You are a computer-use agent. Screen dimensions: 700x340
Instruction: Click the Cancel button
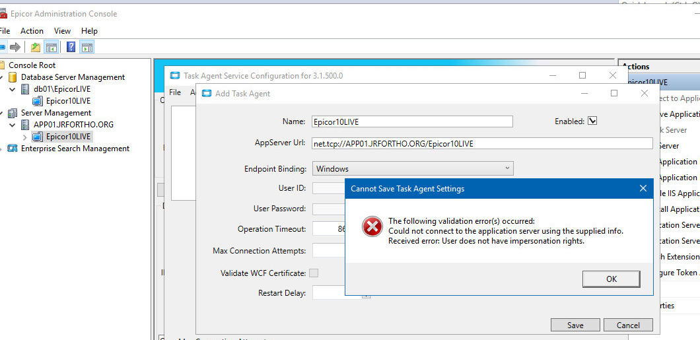click(x=628, y=325)
